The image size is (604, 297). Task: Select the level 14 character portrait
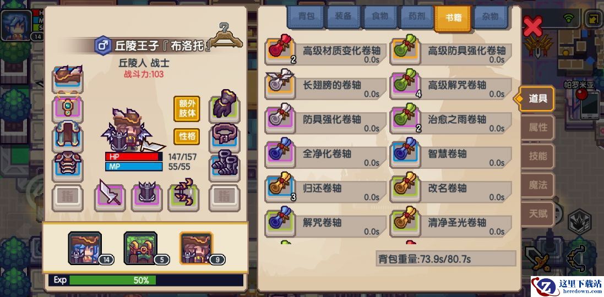(85, 248)
